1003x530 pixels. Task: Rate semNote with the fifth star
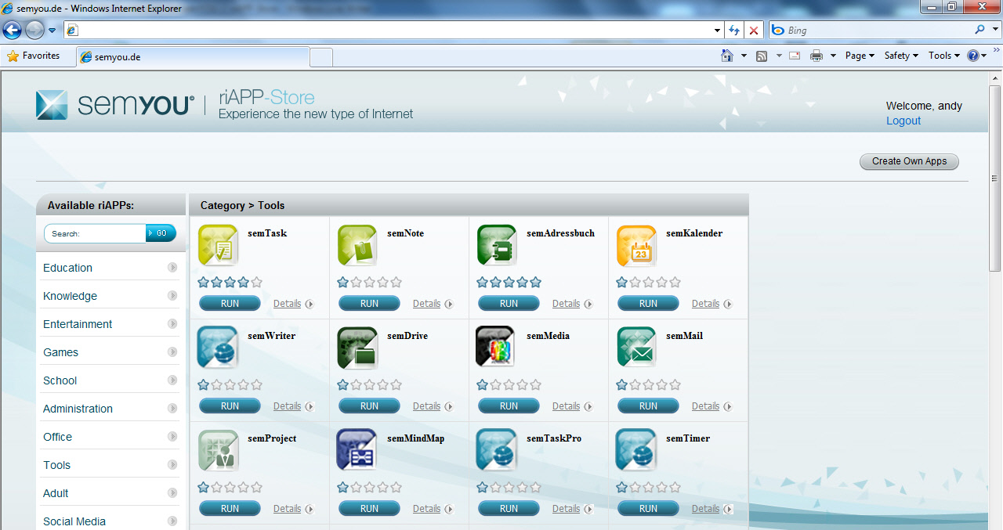click(x=396, y=283)
